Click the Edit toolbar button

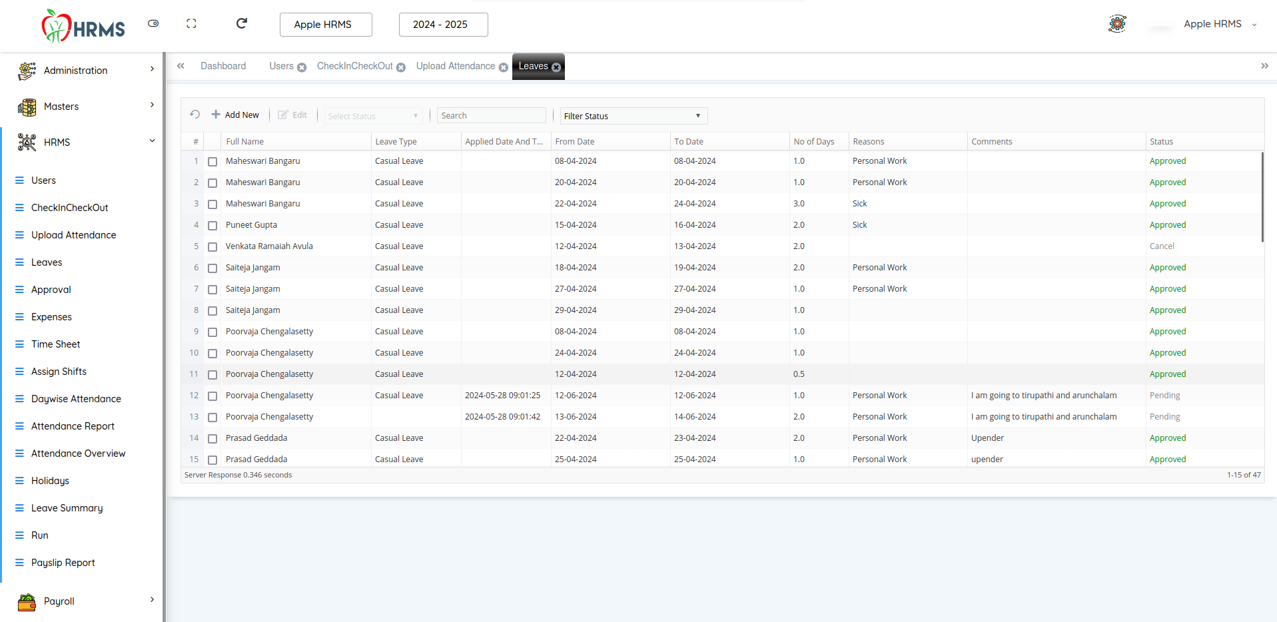(292, 115)
